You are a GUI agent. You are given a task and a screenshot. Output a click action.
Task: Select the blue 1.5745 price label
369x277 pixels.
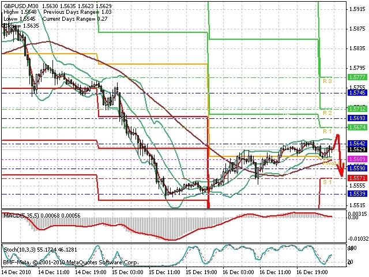(357, 92)
